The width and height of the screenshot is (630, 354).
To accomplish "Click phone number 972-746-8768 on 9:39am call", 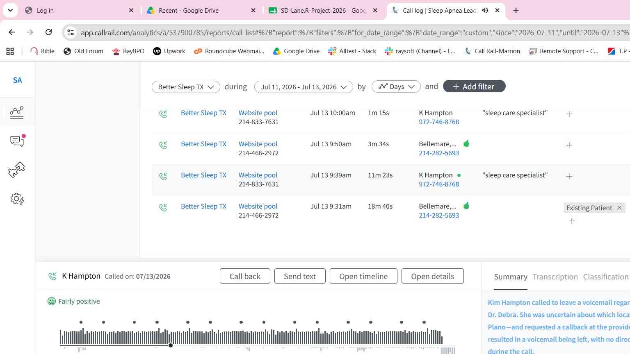I will (x=439, y=184).
